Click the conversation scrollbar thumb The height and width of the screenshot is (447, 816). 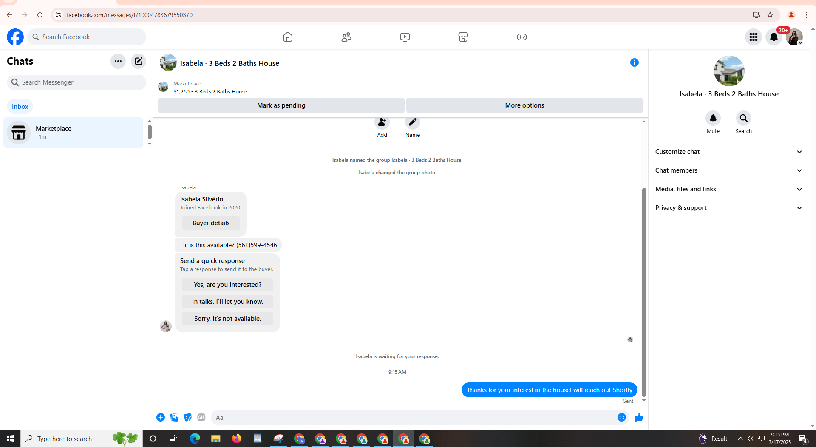644,292
